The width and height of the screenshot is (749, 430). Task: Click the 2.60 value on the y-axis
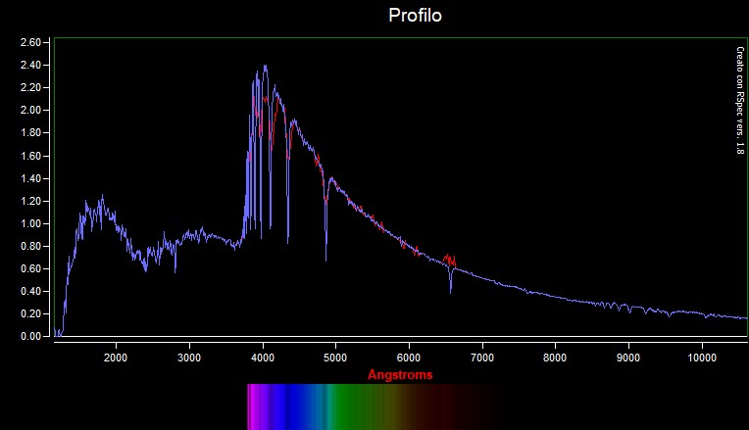[29, 43]
